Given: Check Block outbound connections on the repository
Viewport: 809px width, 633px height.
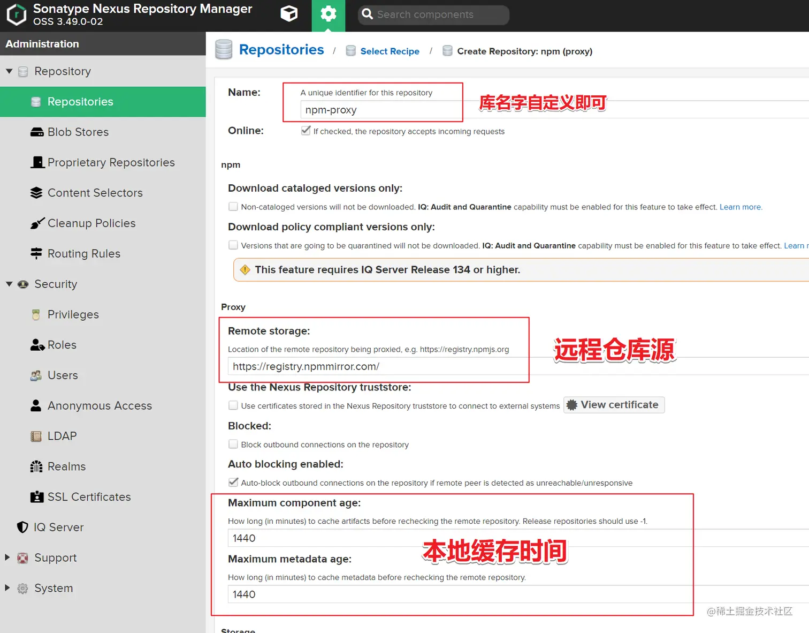Looking at the screenshot, I should tap(233, 444).
